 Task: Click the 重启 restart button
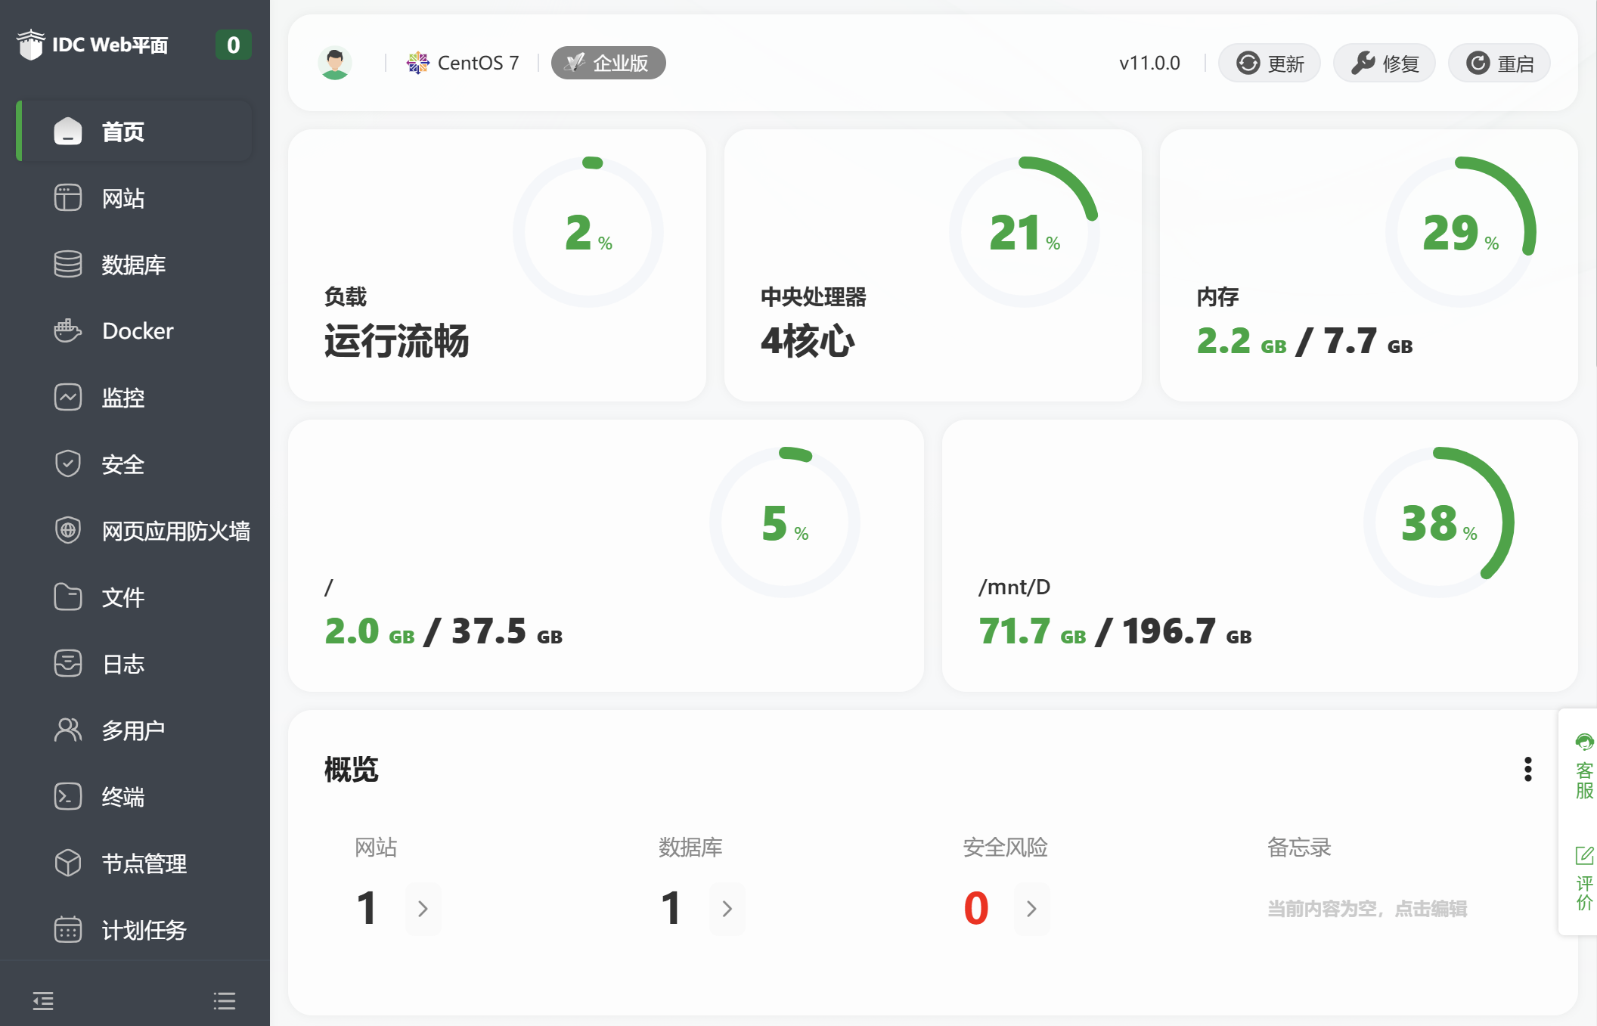point(1499,63)
